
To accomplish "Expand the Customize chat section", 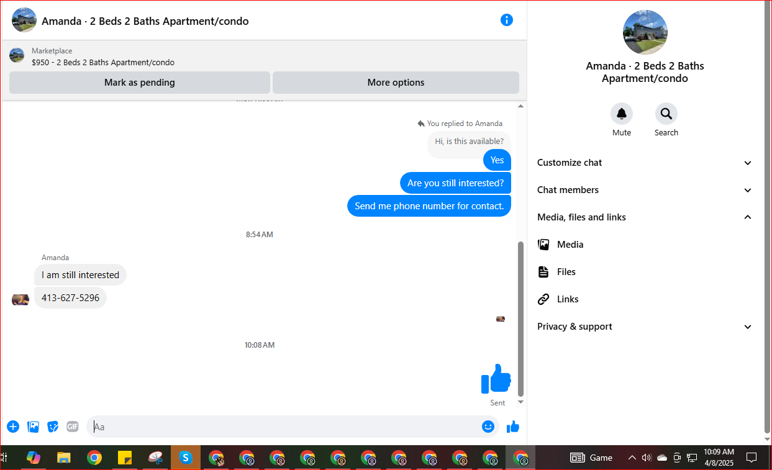I will click(x=645, y=163).
